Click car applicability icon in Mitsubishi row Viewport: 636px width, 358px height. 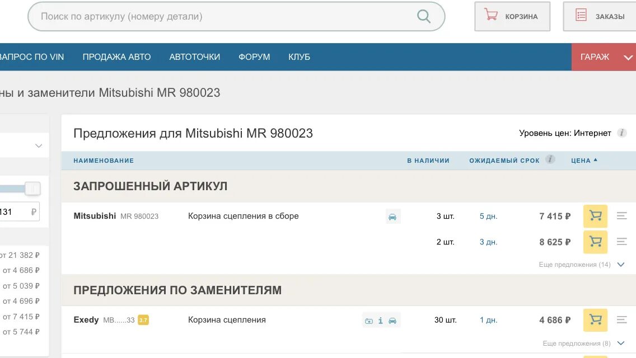[392, 216]
